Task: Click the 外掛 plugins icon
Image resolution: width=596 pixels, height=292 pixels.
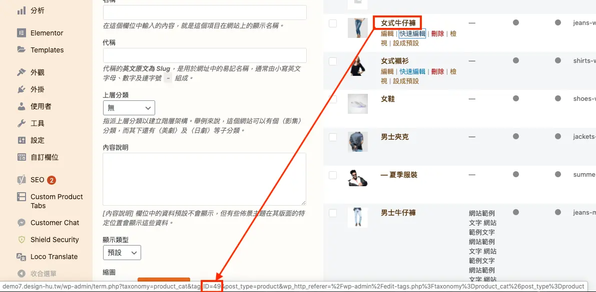Action: (22, 89)
